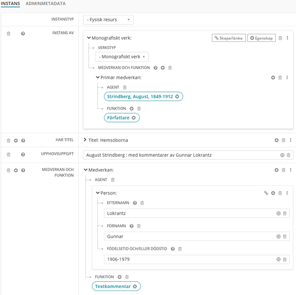
Task: Add a work-level MEDVERKAN OCH FUNKTION entry
Action: [163, 68]
